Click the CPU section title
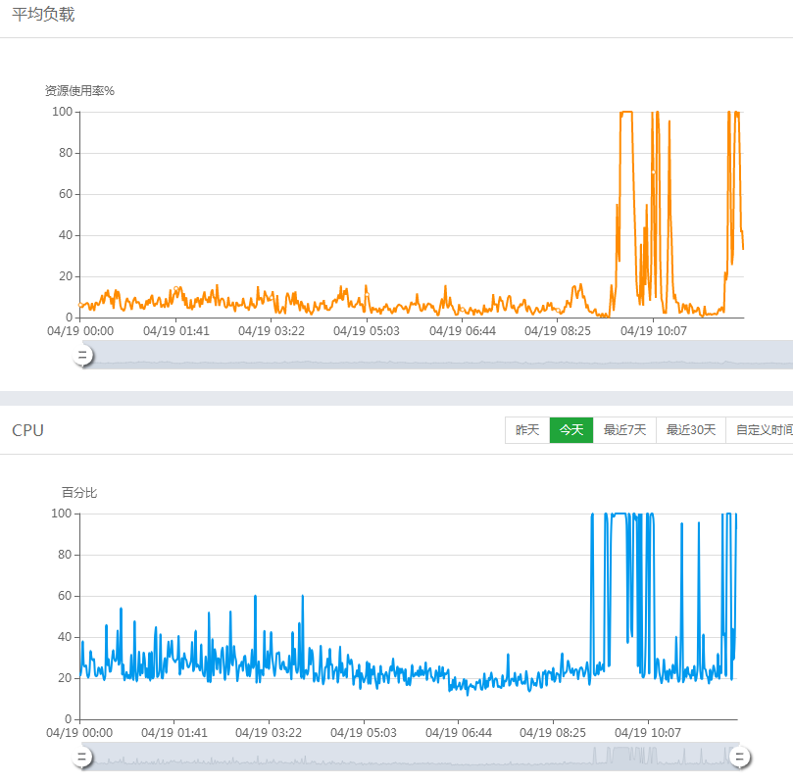Image resolution: width=793 pixels, height=784 pixels. point(27,430)
